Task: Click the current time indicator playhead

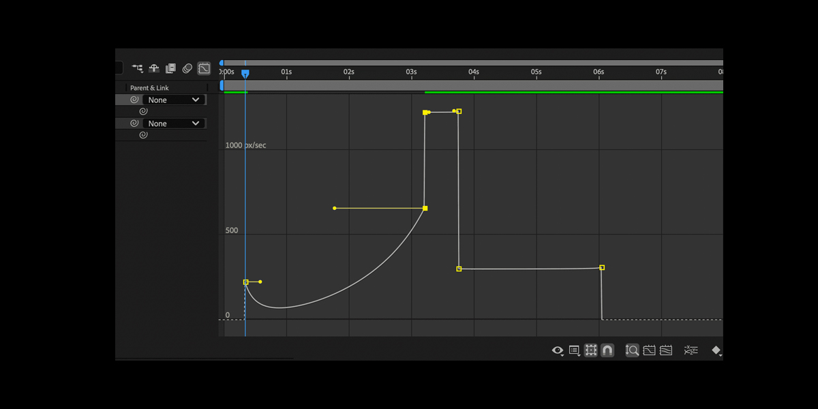Action: [x=245, y=73]
